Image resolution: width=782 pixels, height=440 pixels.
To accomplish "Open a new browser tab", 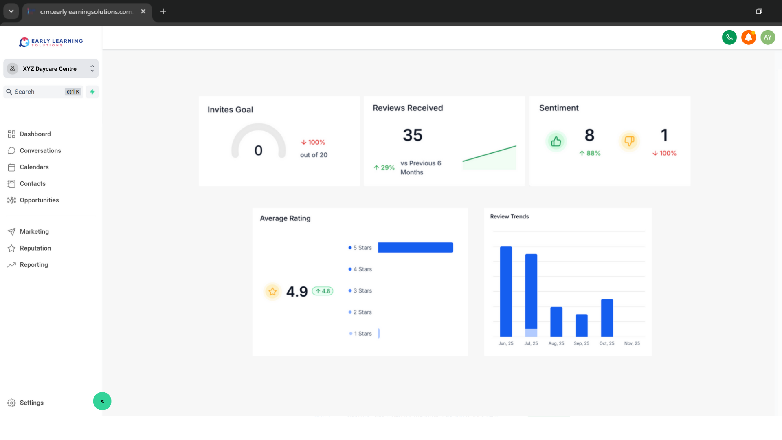I will 163,11.
